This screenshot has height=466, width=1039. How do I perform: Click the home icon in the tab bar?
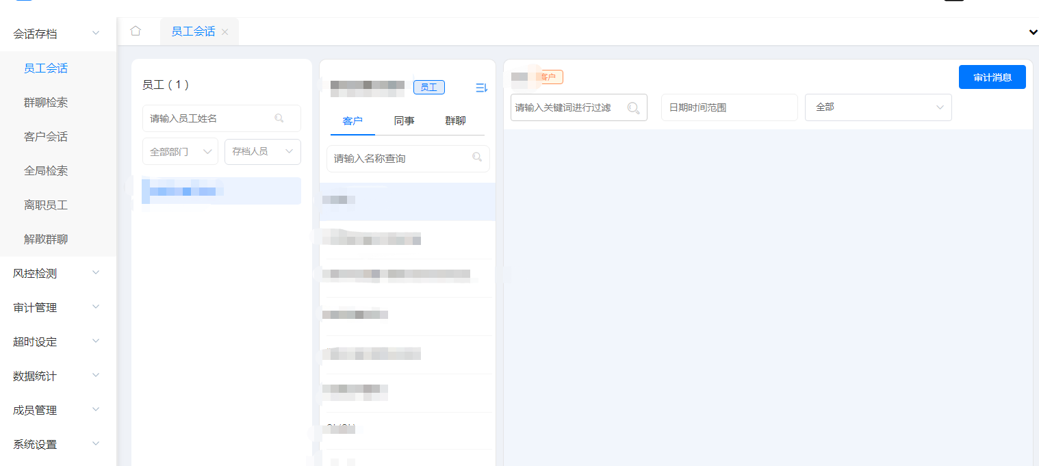coord(135,31)
